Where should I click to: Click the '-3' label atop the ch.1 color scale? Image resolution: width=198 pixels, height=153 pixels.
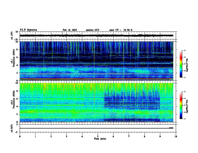(184, 50)
